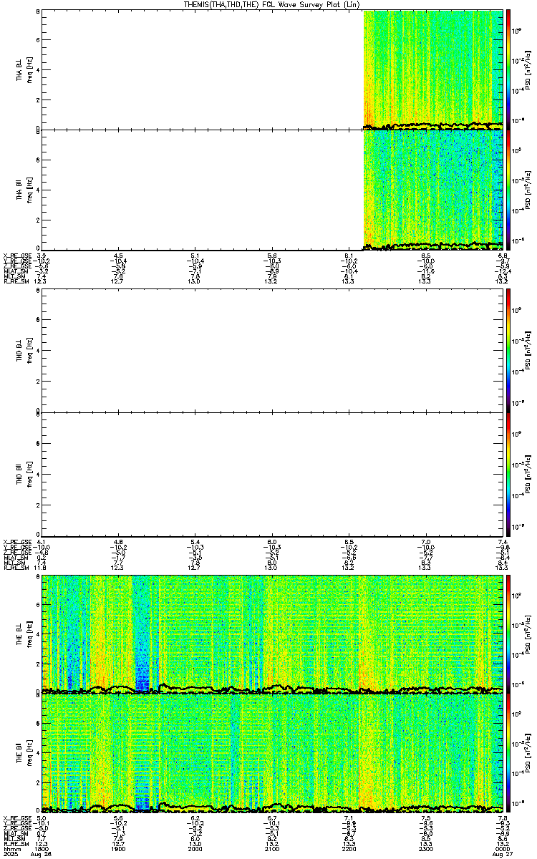Click the THA B⊥ spectrogram colorbar
Screen dimensions: 537x859
pos(509,69)
